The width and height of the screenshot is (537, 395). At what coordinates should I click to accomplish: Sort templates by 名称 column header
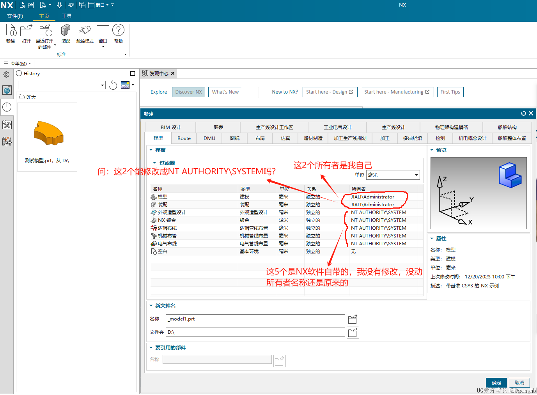click(194, 189)
